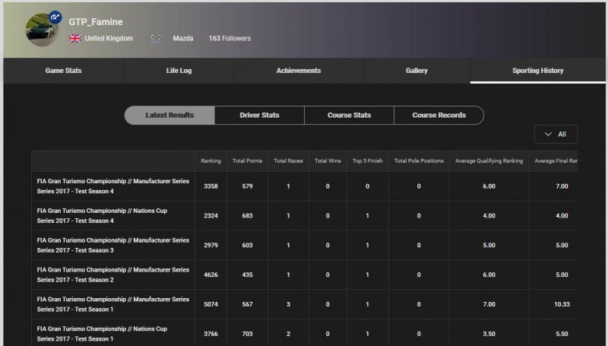Viewport: 608px width, 346px height.
Task: Switch to the Life Log tab
Action: pyautogui.click(x=179, y=71)
